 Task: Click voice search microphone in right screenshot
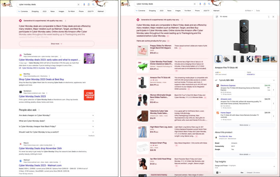[200, 4]
